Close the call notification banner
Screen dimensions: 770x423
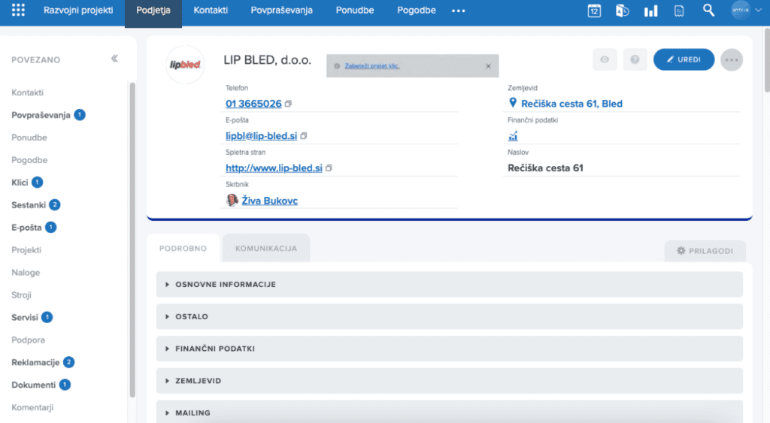[x=488, y=66]
